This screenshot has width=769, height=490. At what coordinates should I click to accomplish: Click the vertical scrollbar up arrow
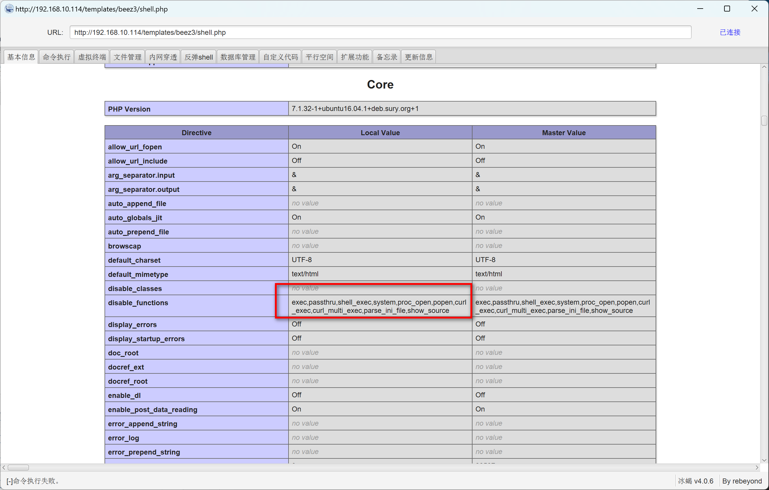(x=764, y=67)
